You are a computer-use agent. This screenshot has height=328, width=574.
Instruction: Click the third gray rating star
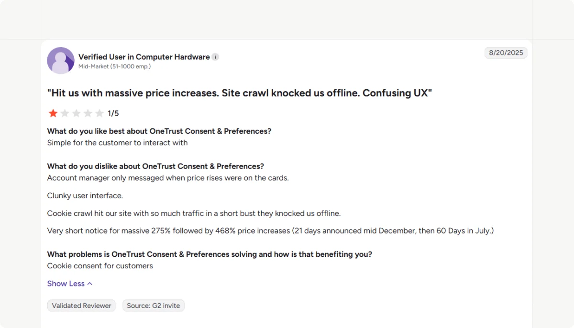[76, 113]
